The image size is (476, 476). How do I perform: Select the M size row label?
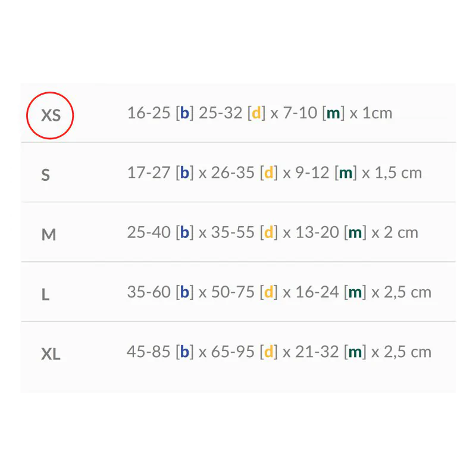49,235
